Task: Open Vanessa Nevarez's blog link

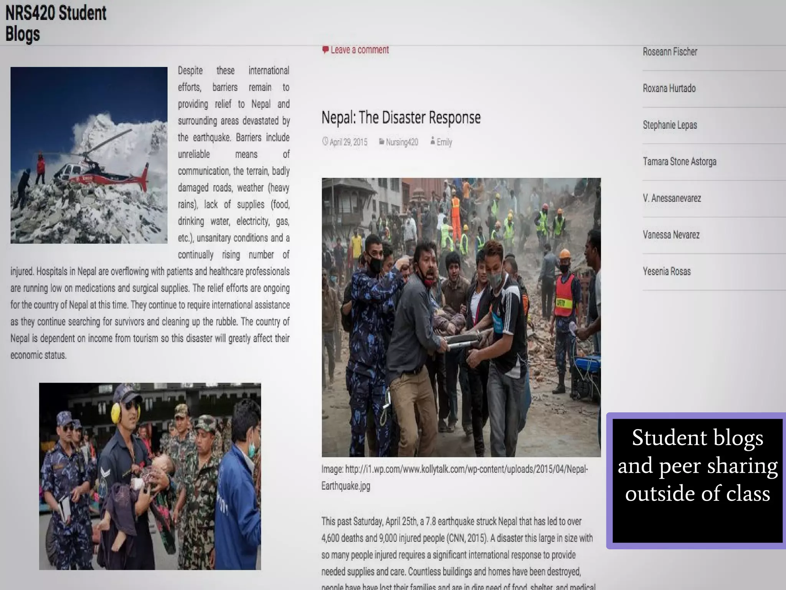Action: pyautogui.click(x=671, y=235)
